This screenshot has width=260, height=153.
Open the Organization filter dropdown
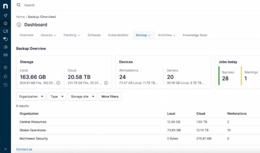pos(31,96)
